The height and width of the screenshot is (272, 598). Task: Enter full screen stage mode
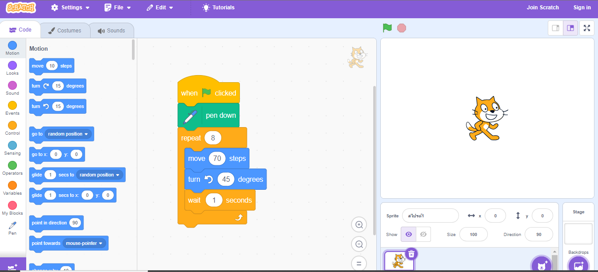point(586,28)
